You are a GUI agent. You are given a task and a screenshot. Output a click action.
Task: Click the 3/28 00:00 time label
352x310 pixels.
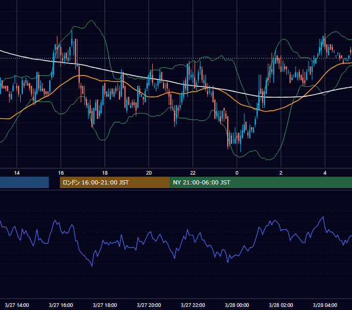(x=237, y=305)
